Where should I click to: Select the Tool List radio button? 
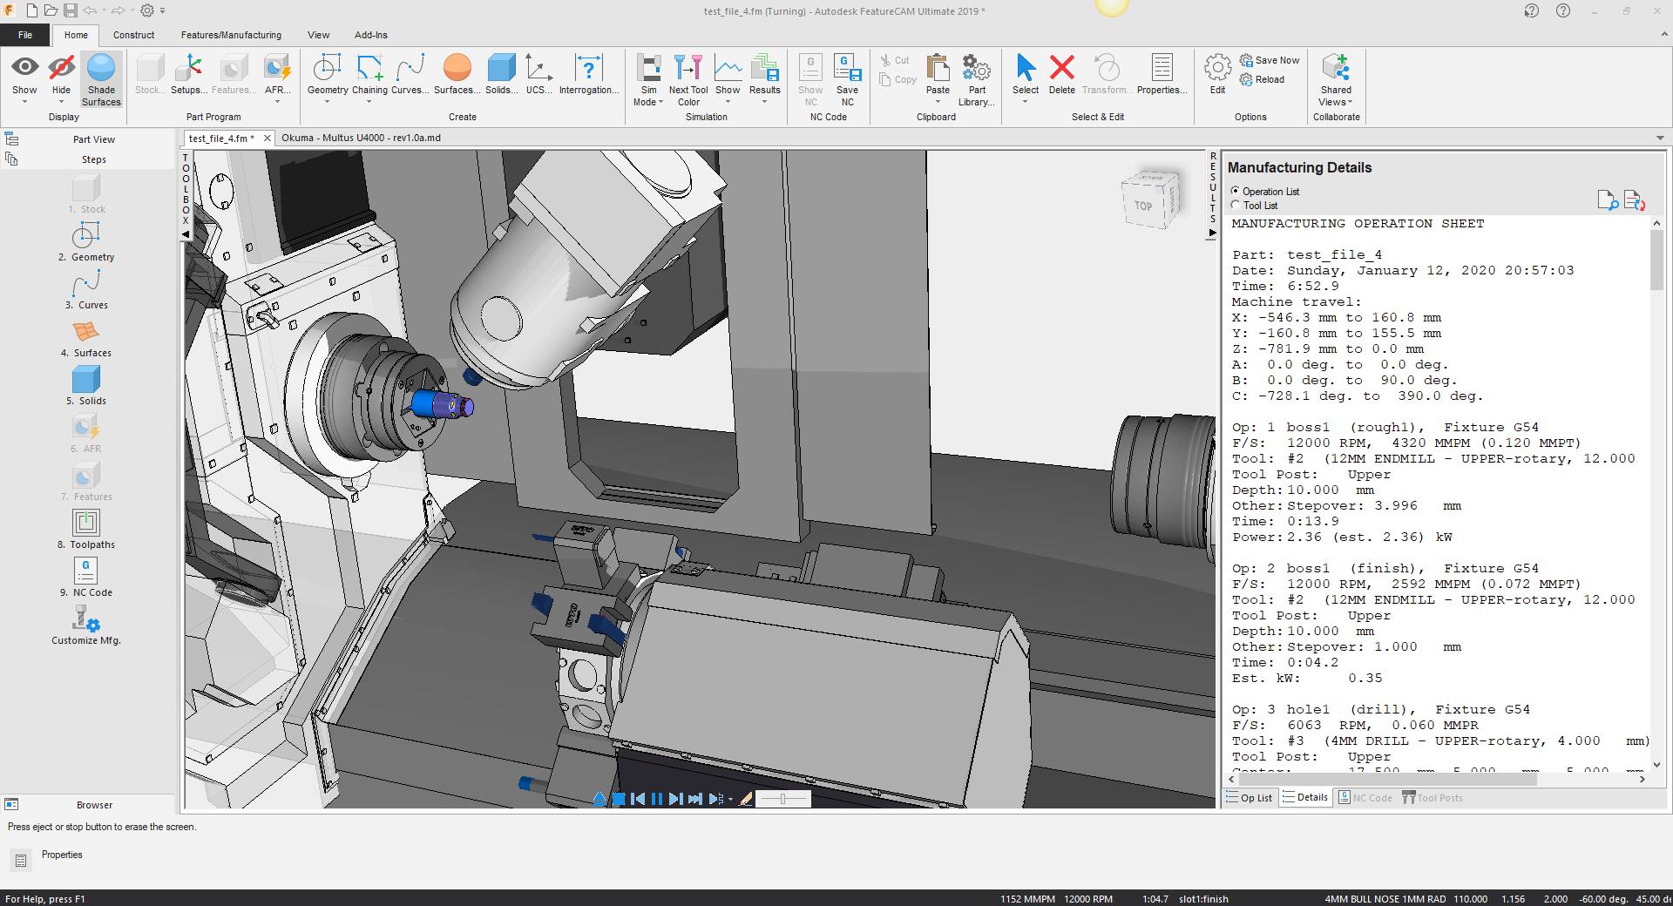coord(1235,205)
